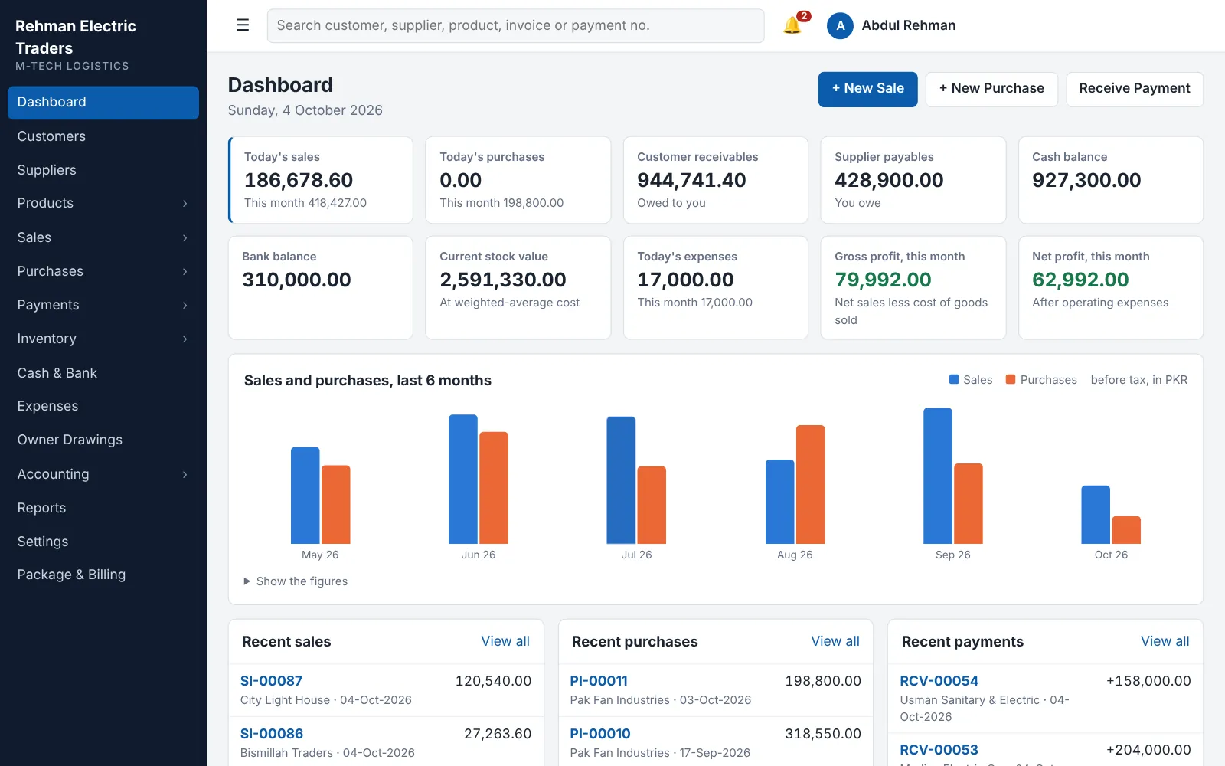Open Expenses in the sidebar
Viewport: 1225px width, 766px height.
pyautogui.click(x=103, y=406)
